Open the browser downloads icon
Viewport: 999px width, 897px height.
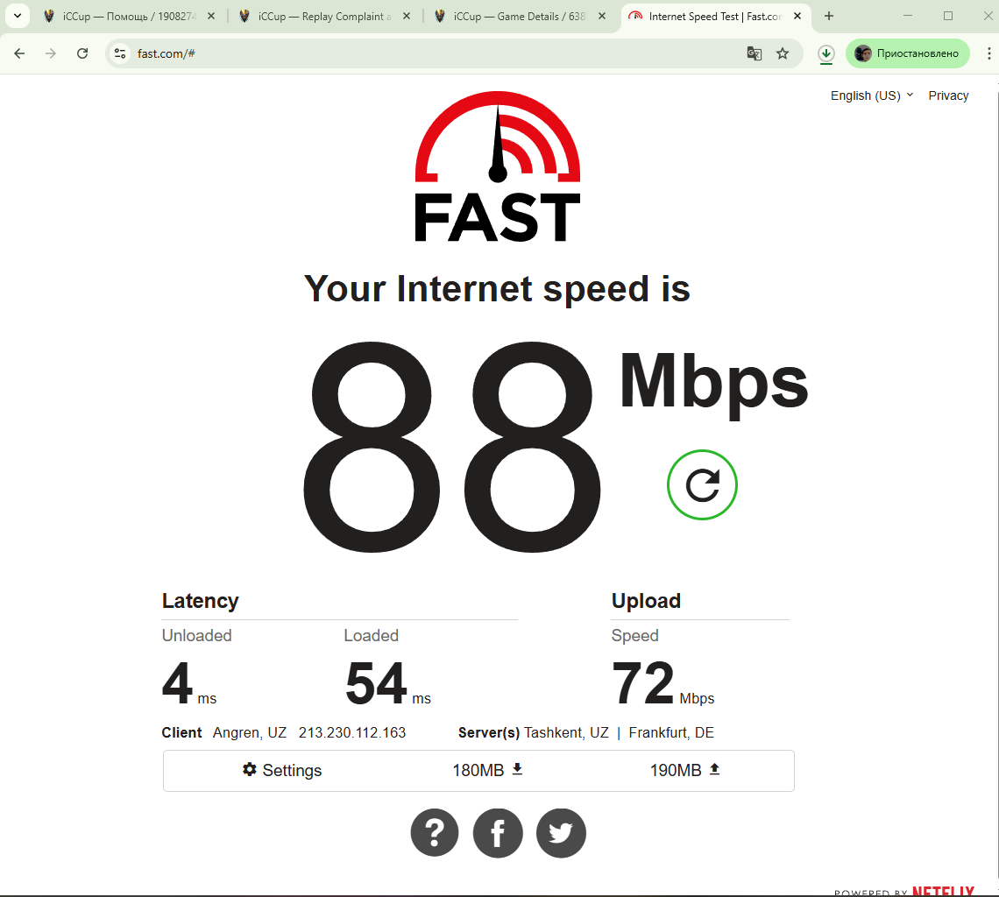click(825, 53)
